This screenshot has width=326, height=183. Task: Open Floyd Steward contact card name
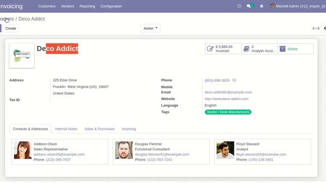tap(248, 144)
